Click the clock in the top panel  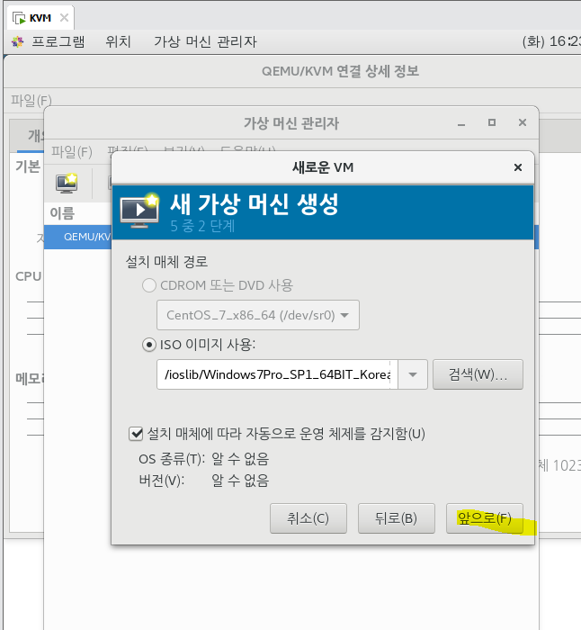click(551, 41)
